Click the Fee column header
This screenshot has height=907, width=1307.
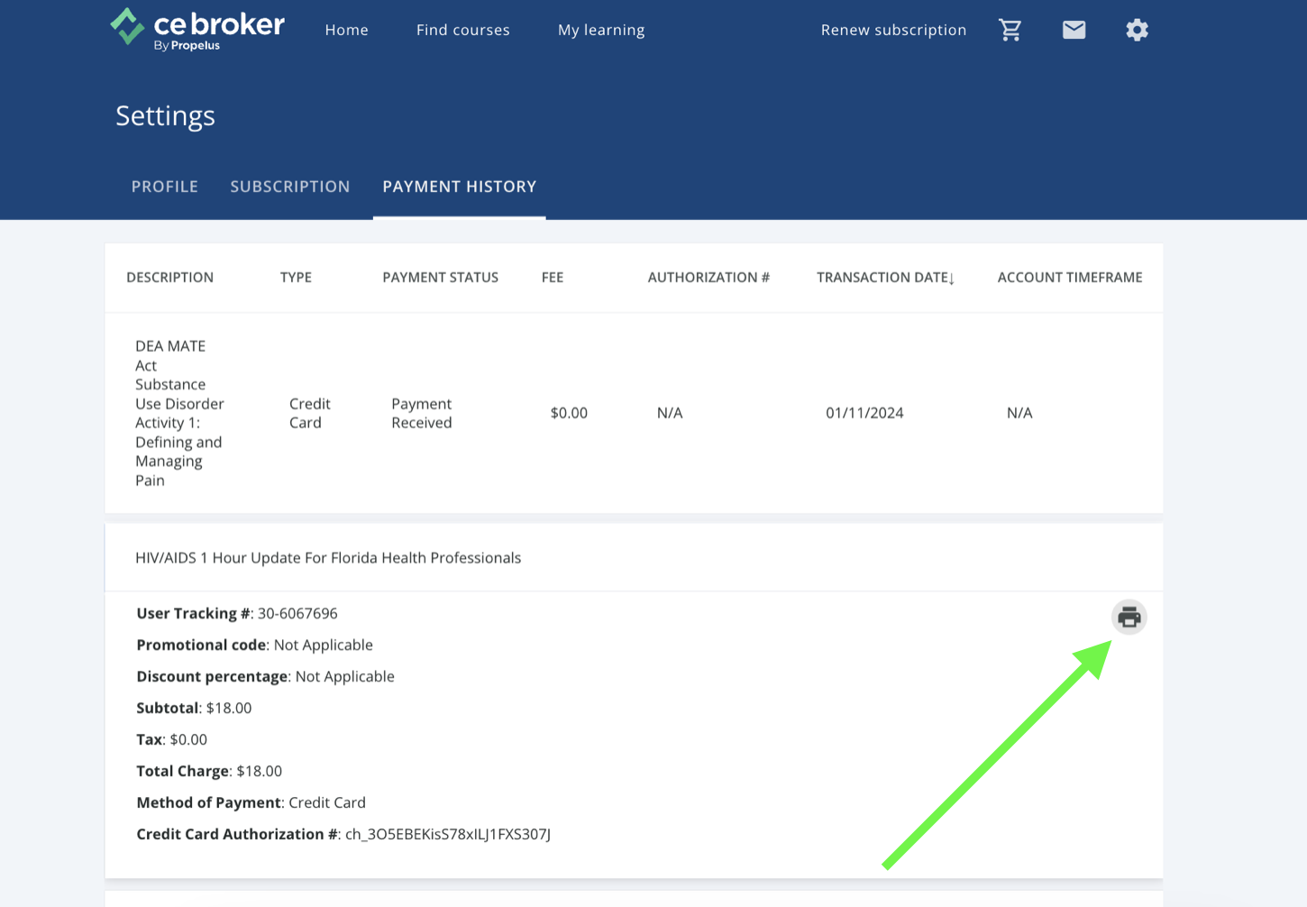click(553, 278)
